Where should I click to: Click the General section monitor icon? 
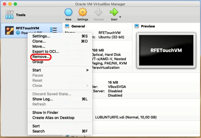[x=67, y=26]
